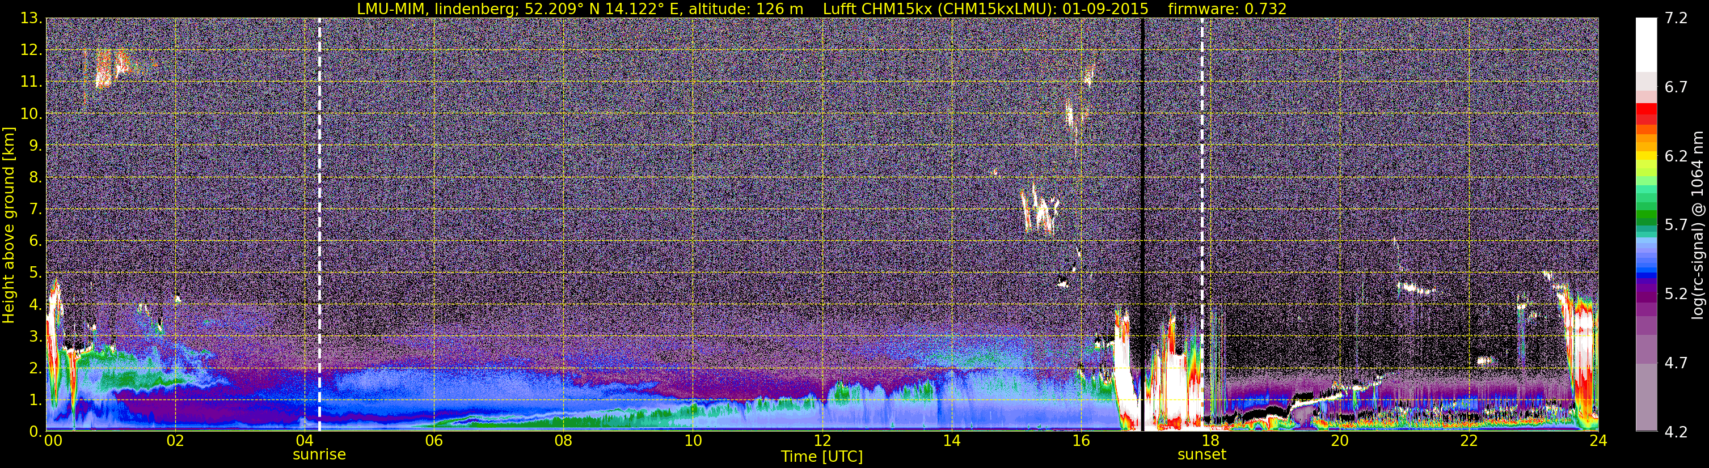Click the colorbar tick value 4.7
1709x468 pixels.
pos(1676,363)
